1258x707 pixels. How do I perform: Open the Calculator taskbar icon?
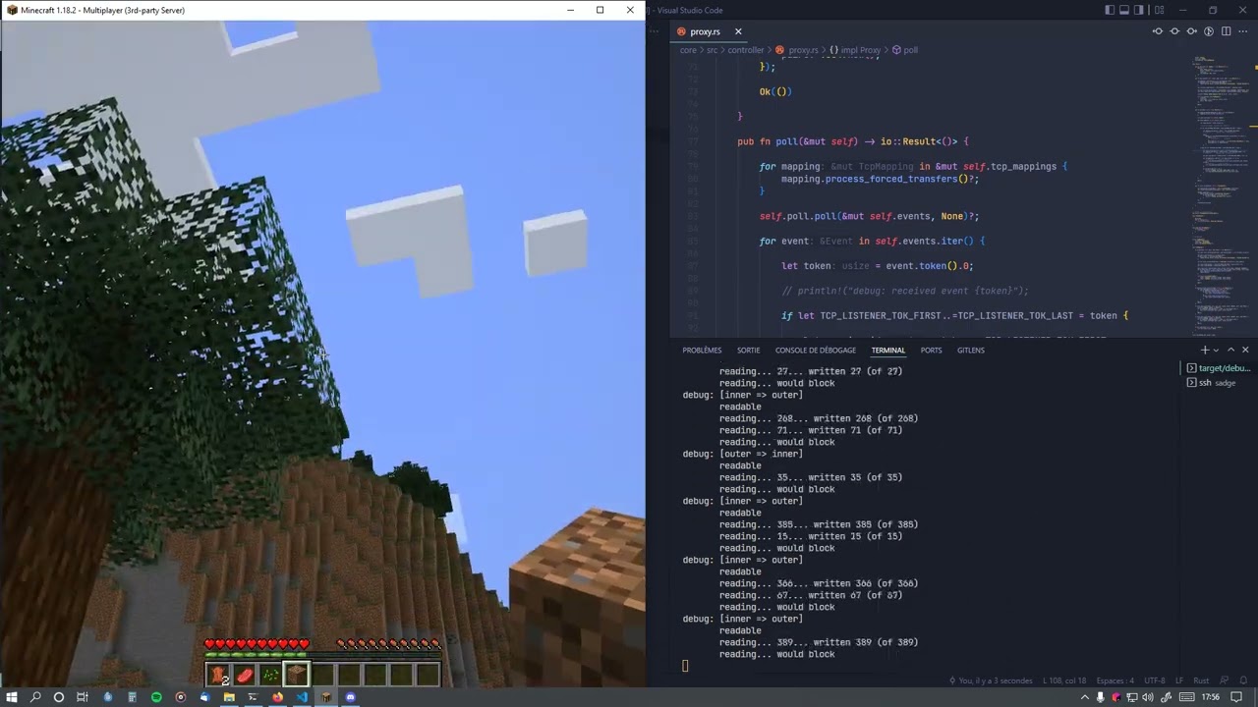tap(132, 697)
